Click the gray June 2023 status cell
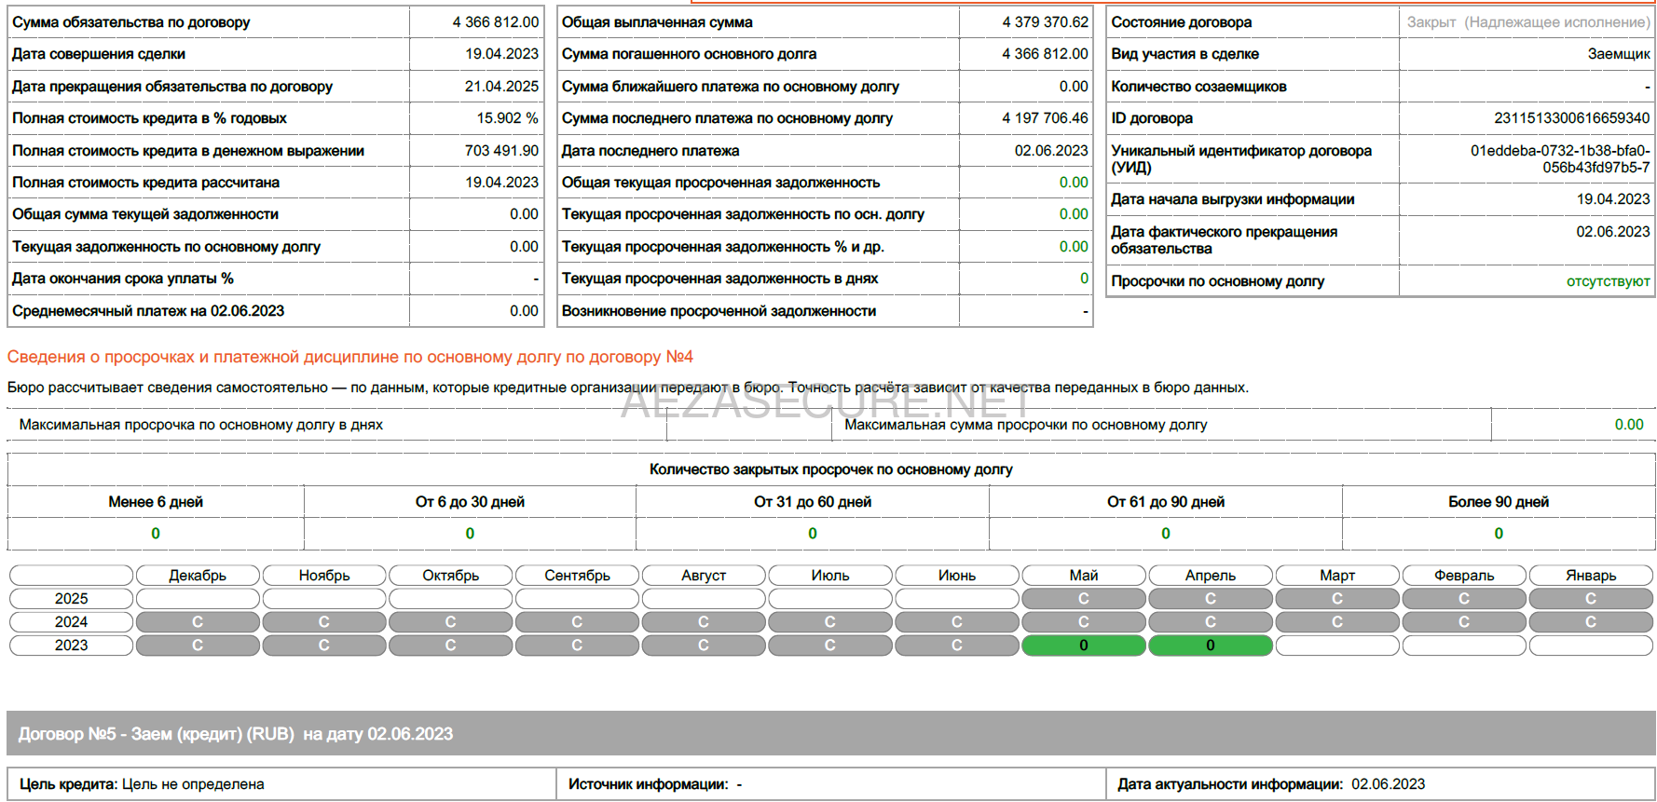1657x802 pixels. pos(957,646)
